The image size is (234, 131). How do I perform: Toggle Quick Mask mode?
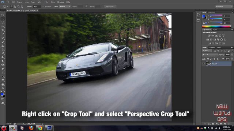pyautogui.click(x=3, y=99)
